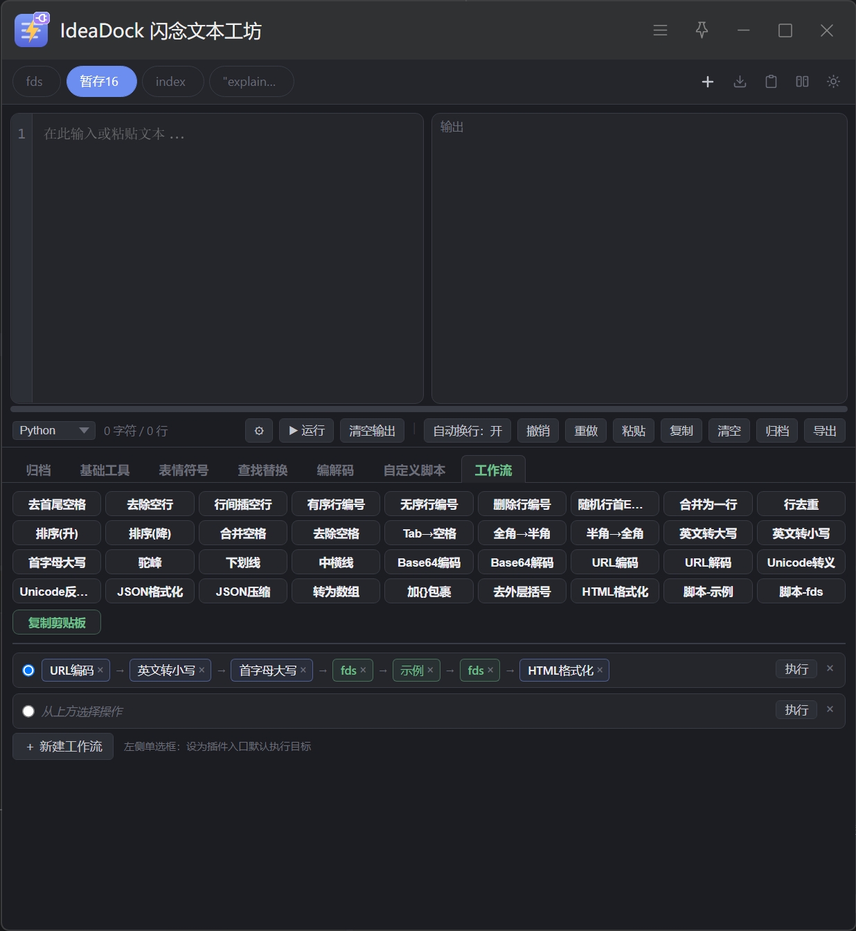Click the 归档 archive toolbar button

coord(777,431)
